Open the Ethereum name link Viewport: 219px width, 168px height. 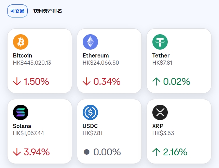(96, 55)
